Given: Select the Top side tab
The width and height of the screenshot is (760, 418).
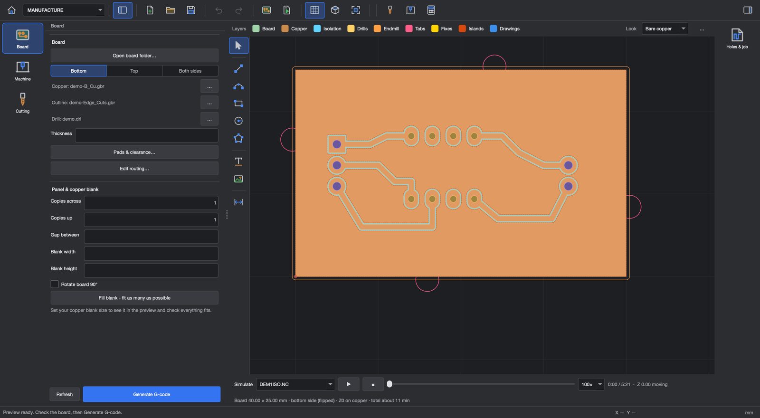Looking at the screenshot, I should tap(134, 71).
